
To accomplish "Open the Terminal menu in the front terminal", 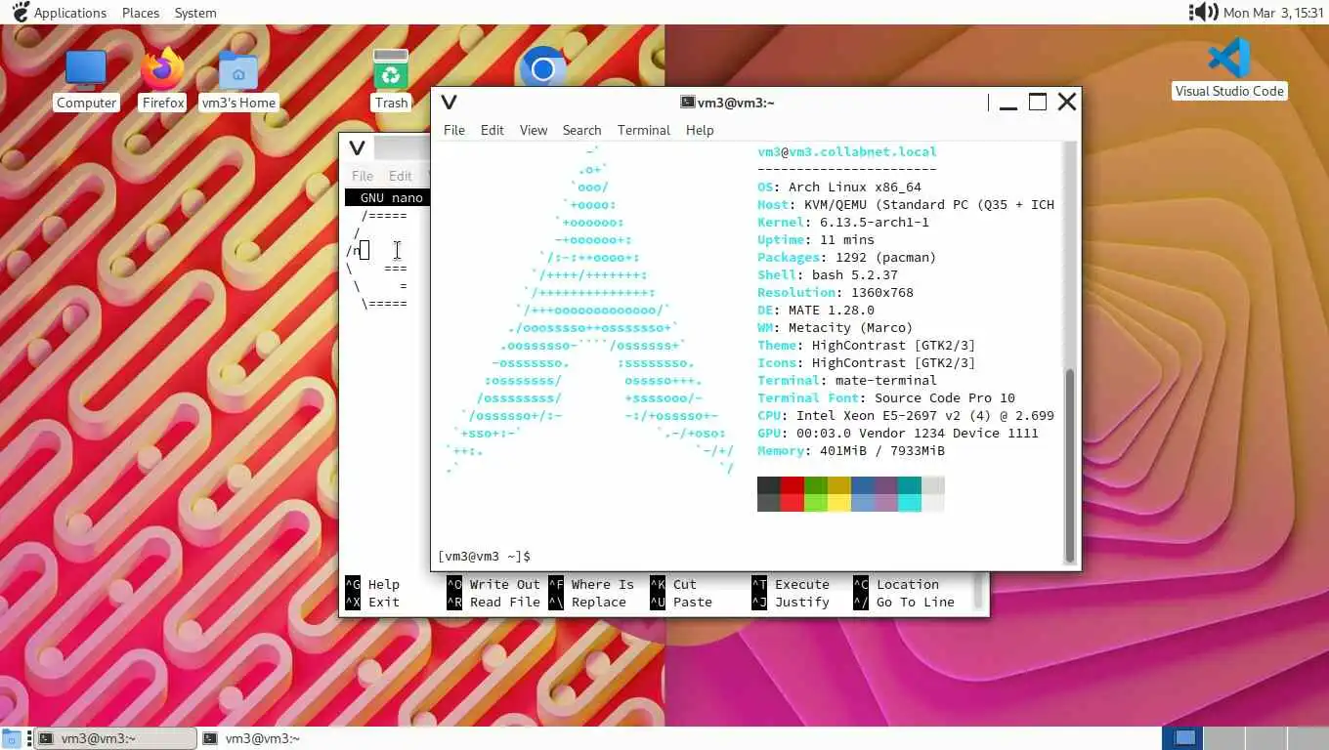I will point(644,130).
